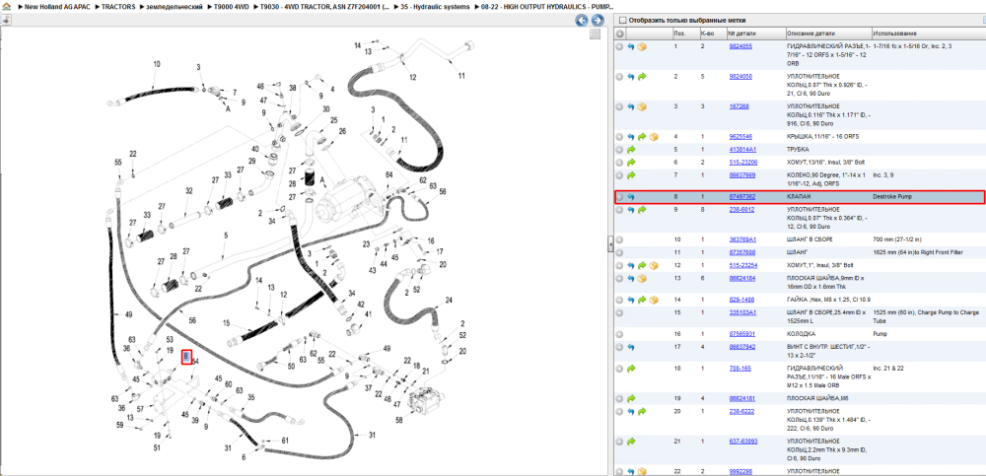Open part number 515-23254 link
Image resolution: width=986 pixels, height=476 pixels.
click(742, 265)
